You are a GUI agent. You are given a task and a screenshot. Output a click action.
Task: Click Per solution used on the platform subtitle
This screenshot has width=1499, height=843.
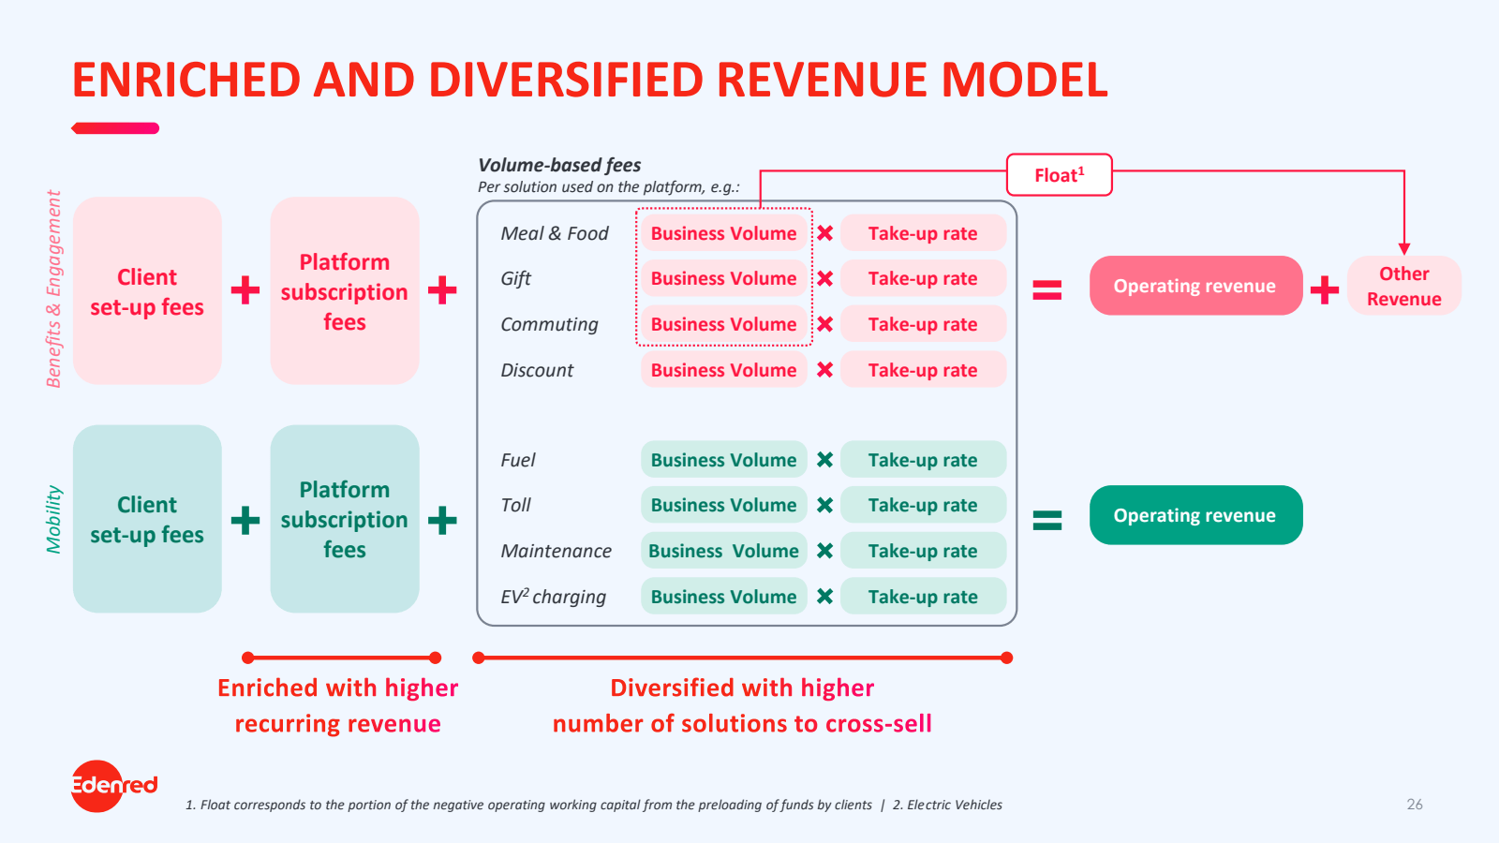(609, 187)
